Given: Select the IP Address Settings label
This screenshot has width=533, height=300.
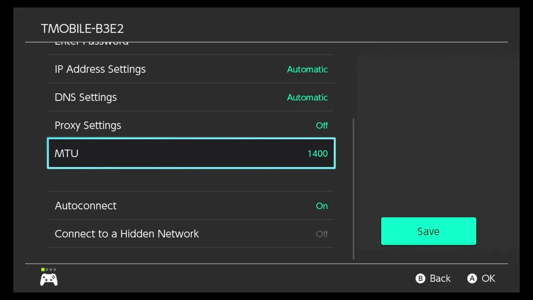Looking at the screenshot, I should [100, 70].
